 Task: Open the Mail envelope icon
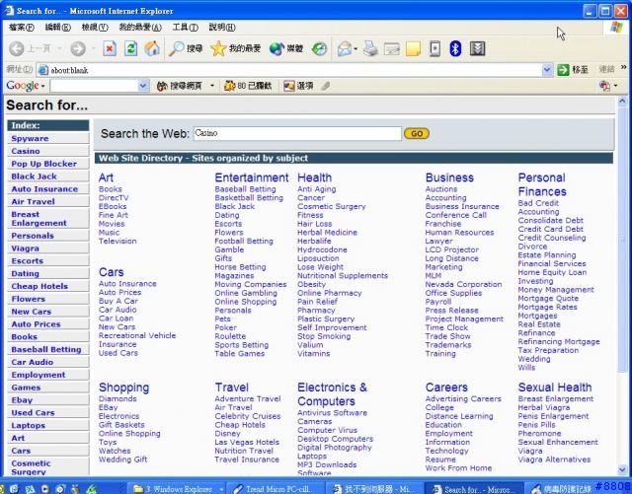click(345, 48)
